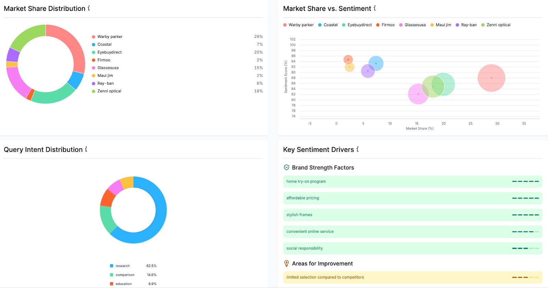Click the info icon beside Market Share Distribution

[89, 8]
